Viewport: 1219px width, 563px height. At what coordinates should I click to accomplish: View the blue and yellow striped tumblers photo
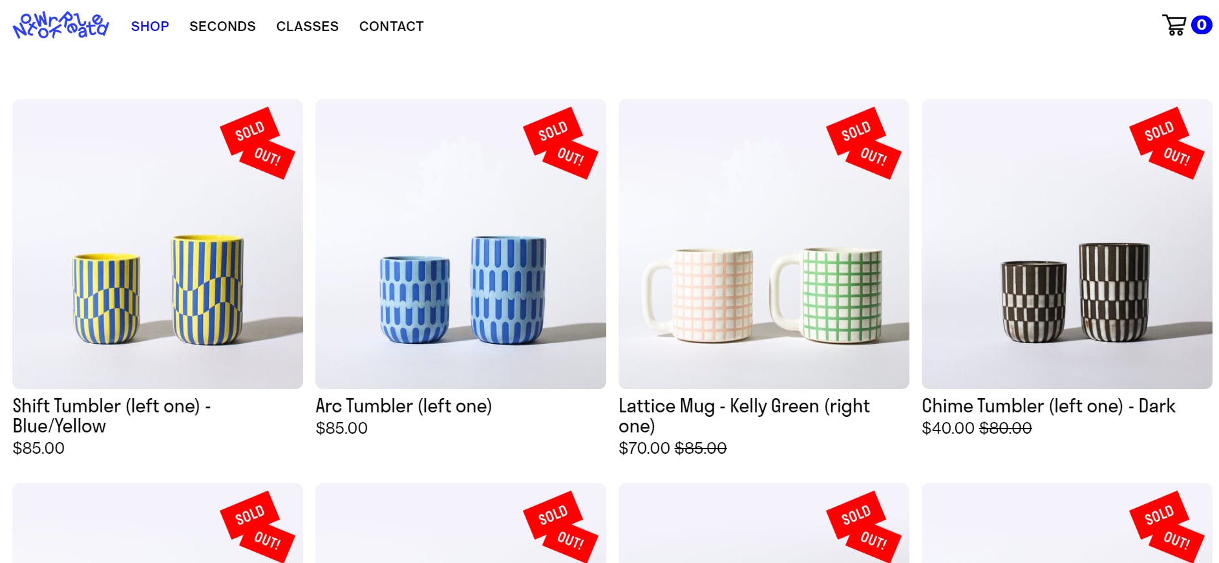[x=158, y=271]
